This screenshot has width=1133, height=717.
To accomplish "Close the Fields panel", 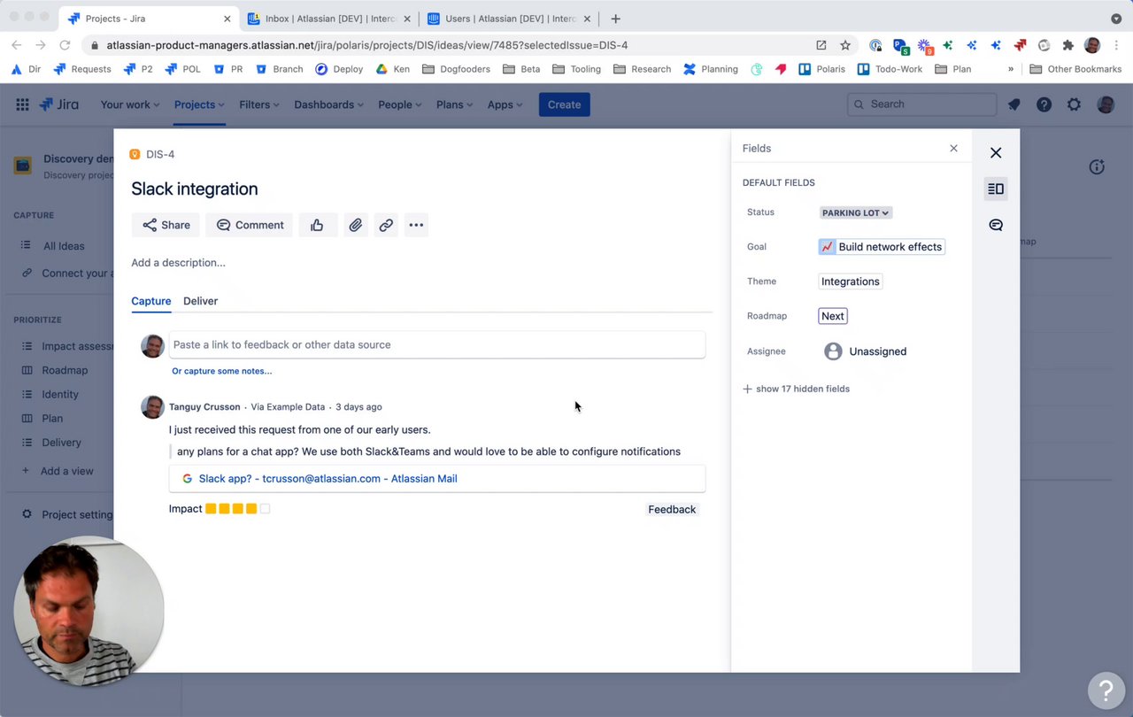I will coord(953,148).
